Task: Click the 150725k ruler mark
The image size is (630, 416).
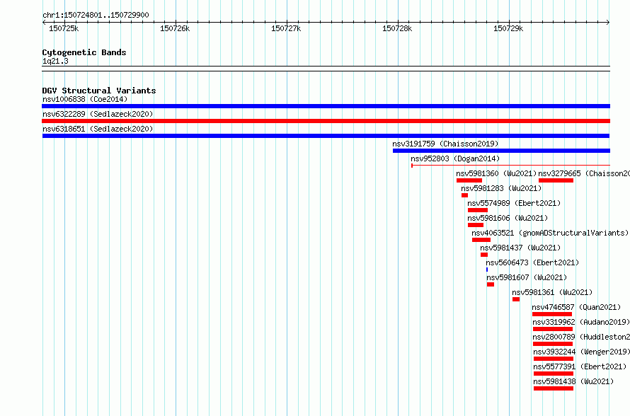Action: click(x=64, y=28)
